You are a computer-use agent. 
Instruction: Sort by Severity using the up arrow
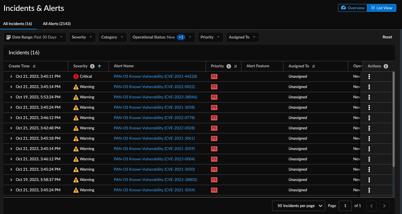99,66
